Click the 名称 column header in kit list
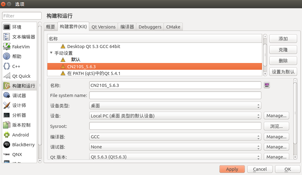The height and width of the screenshot is (175, 302). pos(154,39)
